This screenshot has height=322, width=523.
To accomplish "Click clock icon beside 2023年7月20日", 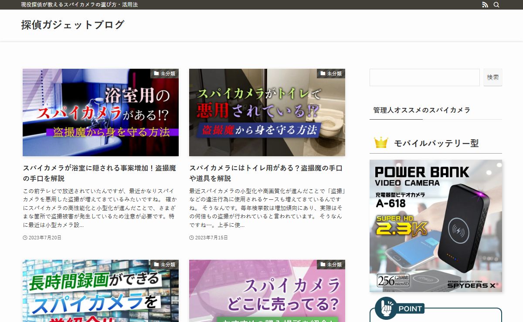I will [x=25, y=238].
